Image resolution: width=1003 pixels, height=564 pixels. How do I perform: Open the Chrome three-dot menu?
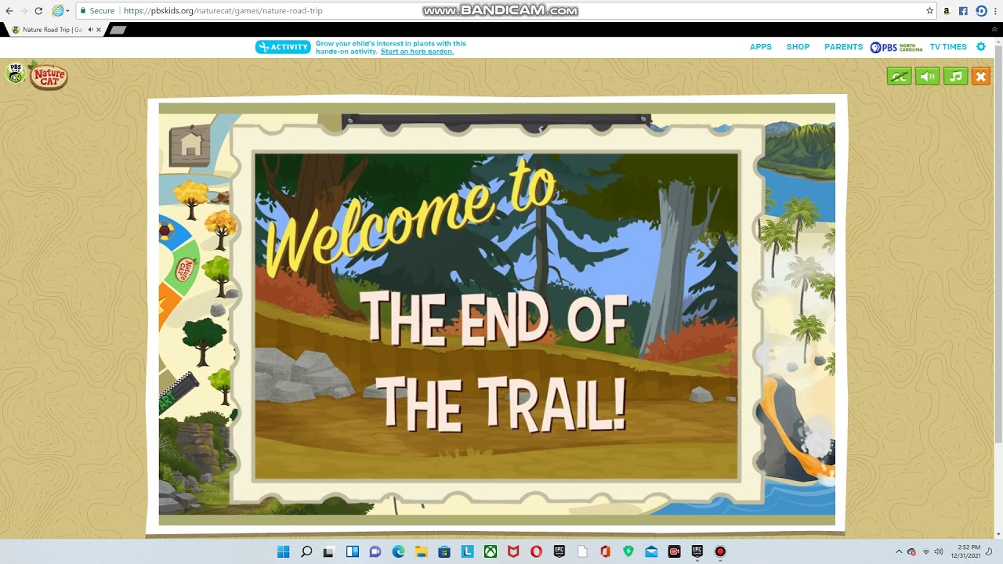pos(995,11)
